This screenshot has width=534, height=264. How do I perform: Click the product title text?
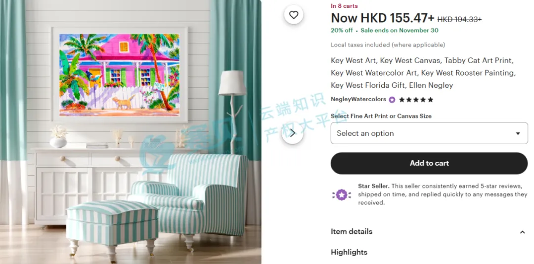coord(423,73)
